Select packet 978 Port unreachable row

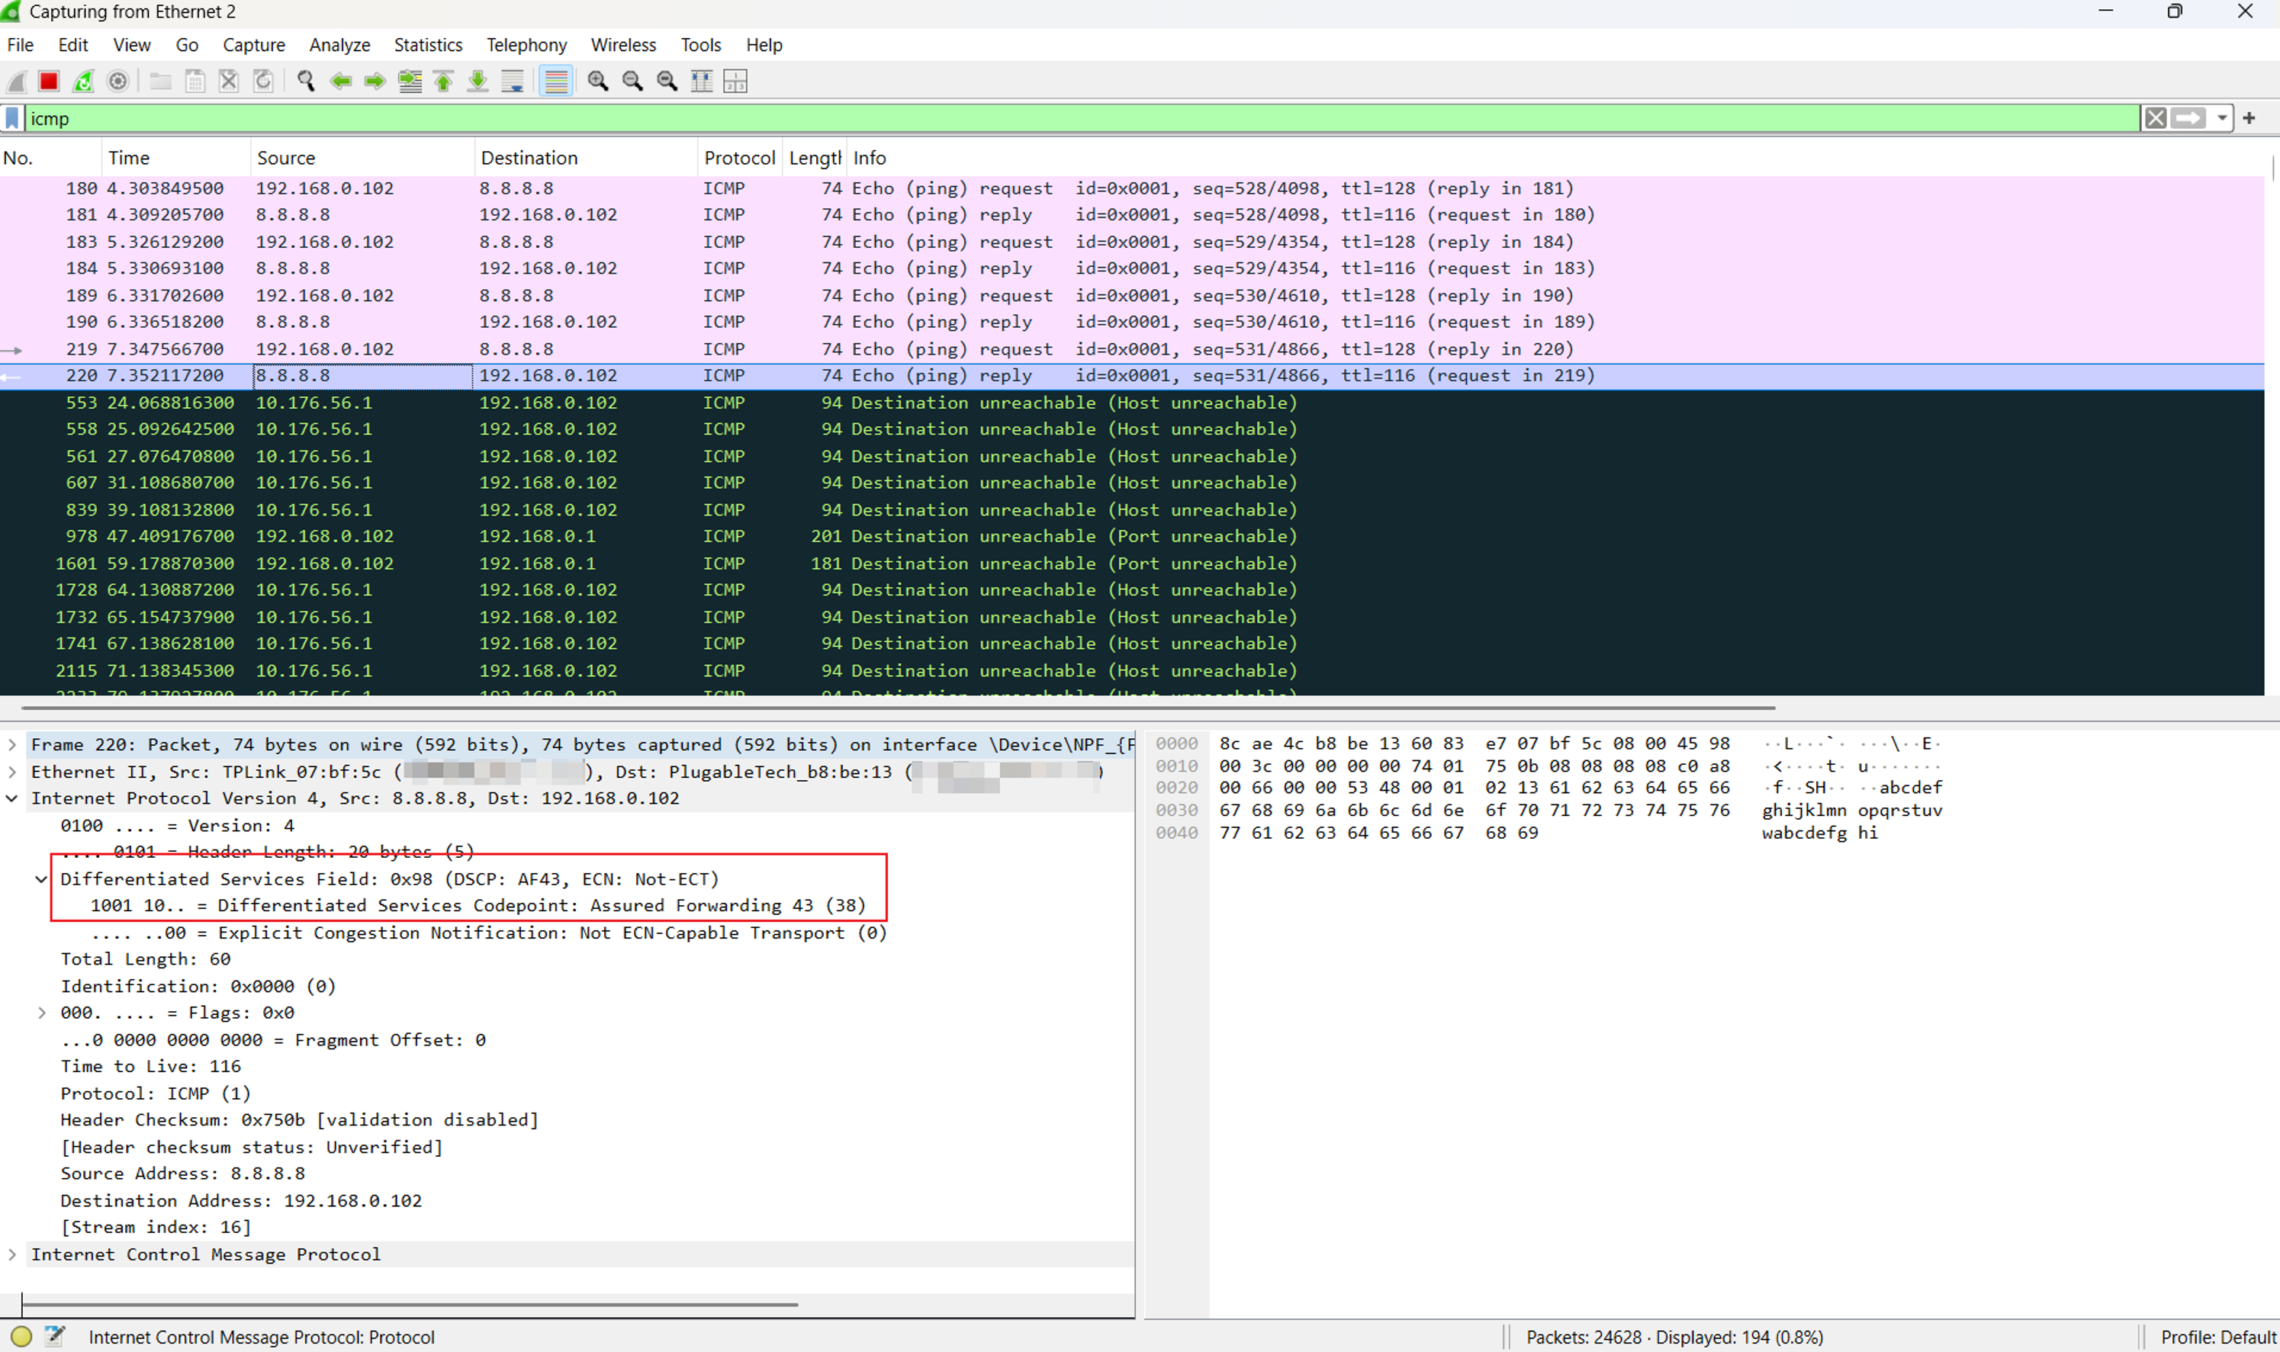[1132, 537]
